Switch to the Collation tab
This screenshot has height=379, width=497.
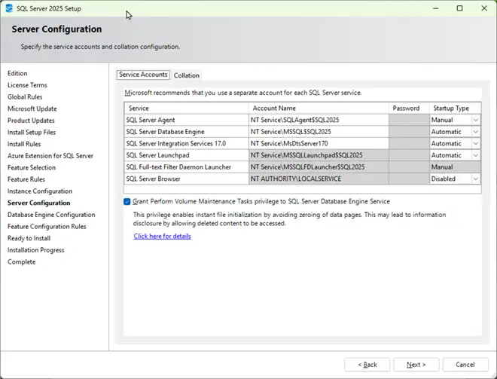[x=187, y=75]
